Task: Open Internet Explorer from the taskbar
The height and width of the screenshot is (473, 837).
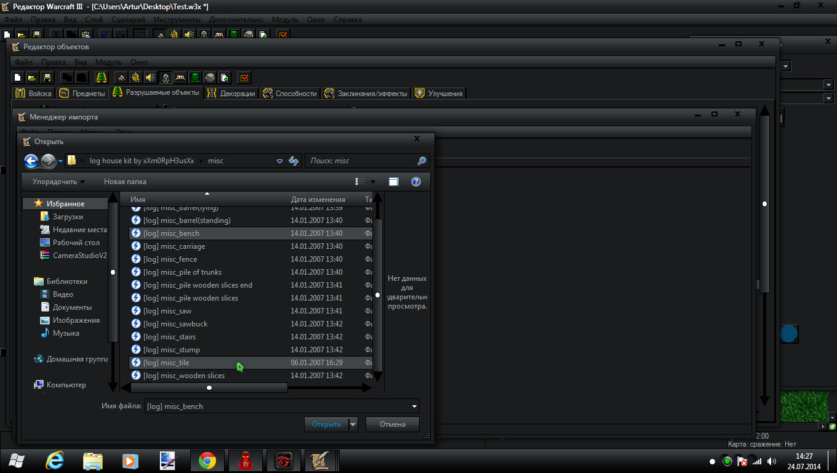Action: coord(55,461)
